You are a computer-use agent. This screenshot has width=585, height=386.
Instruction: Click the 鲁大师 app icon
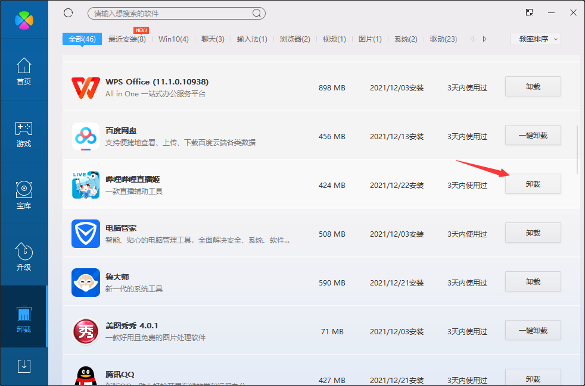pos(86,283)
